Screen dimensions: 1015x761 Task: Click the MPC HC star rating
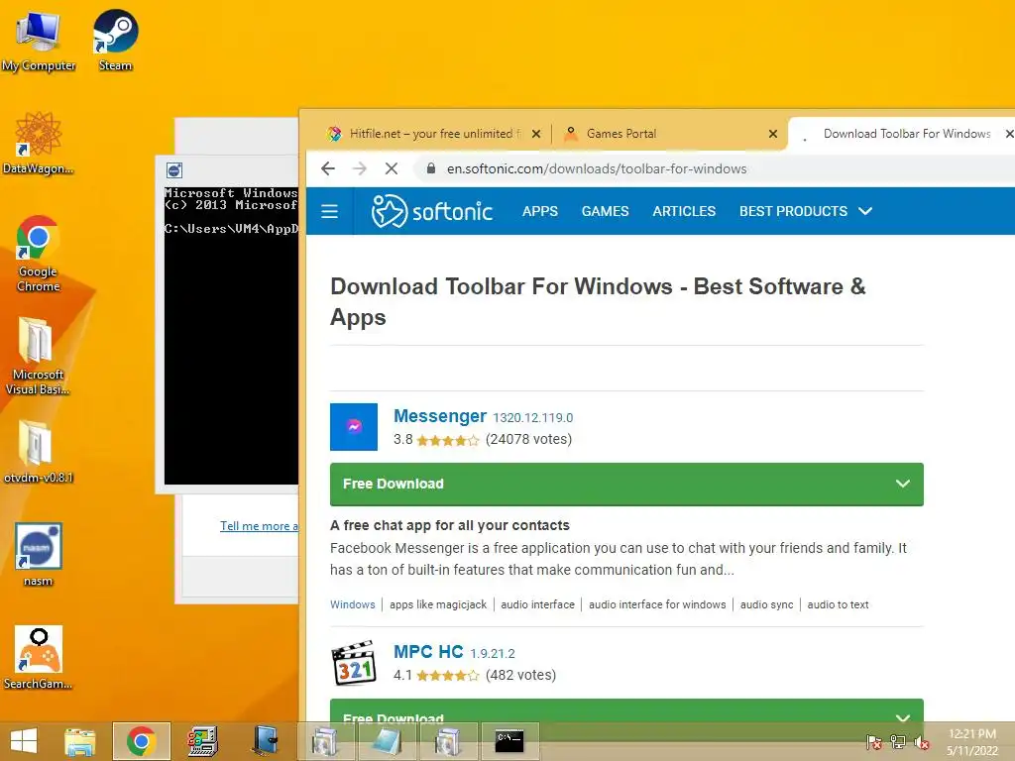click(x=448, y=676)
